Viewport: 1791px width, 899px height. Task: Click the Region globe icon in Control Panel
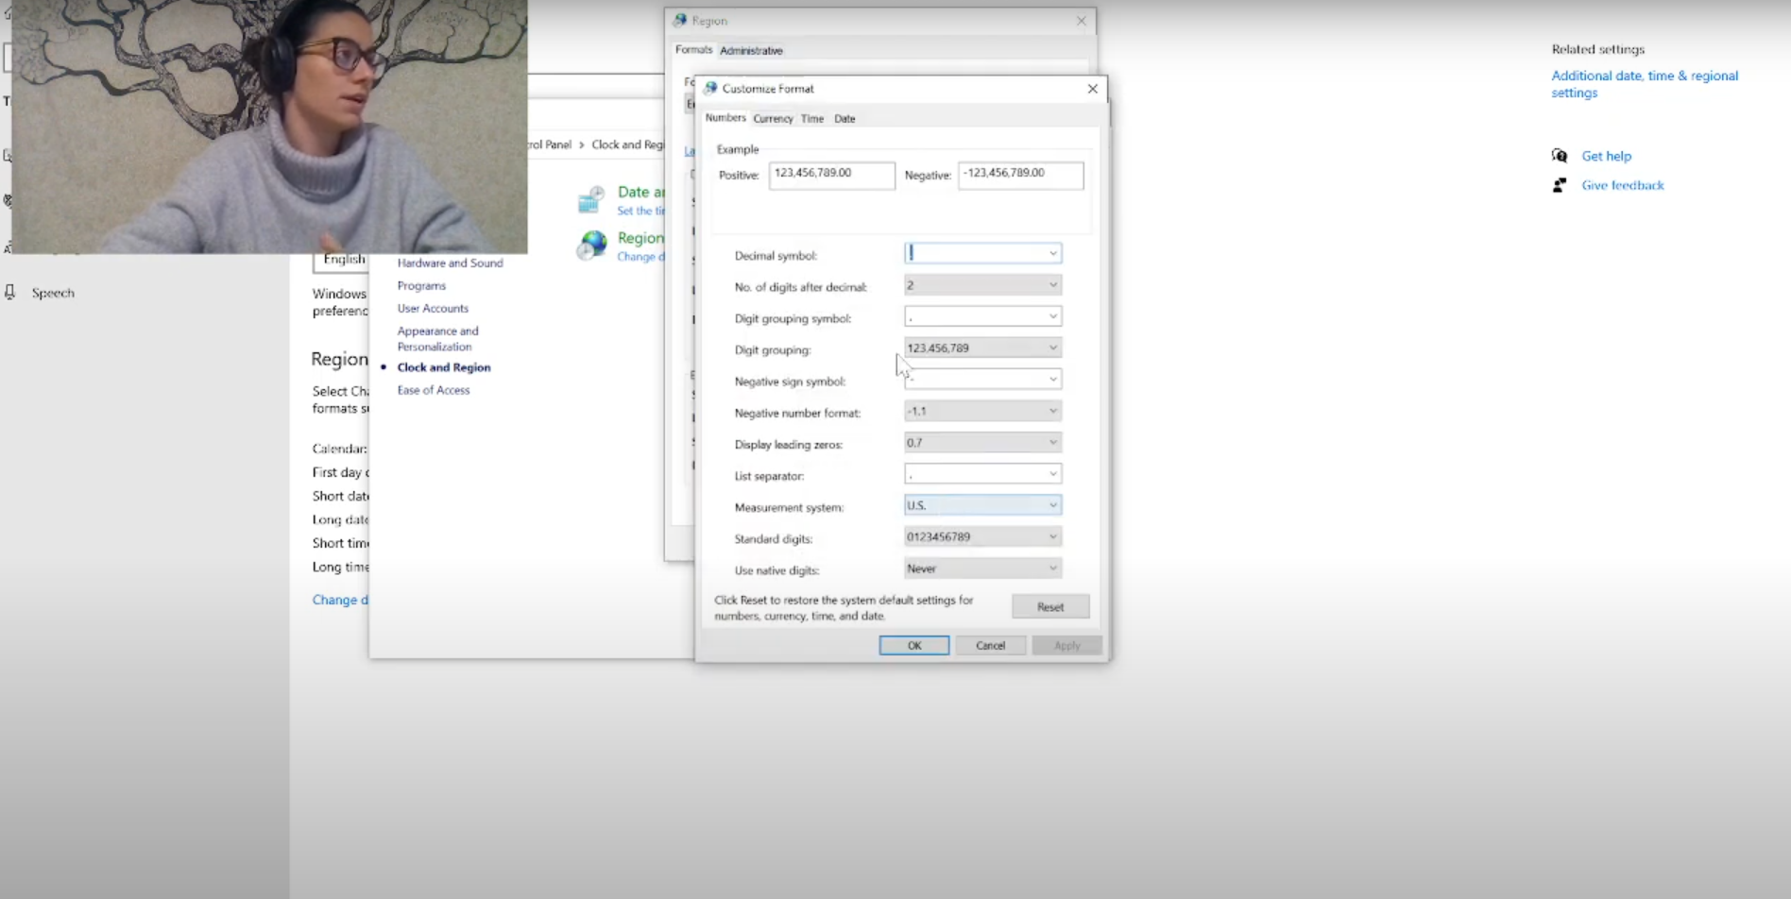(x=592, y=246)
